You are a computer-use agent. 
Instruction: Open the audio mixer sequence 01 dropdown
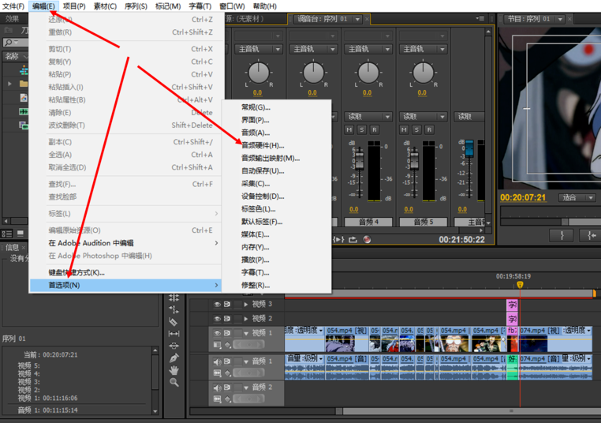[x=357, y=19]
